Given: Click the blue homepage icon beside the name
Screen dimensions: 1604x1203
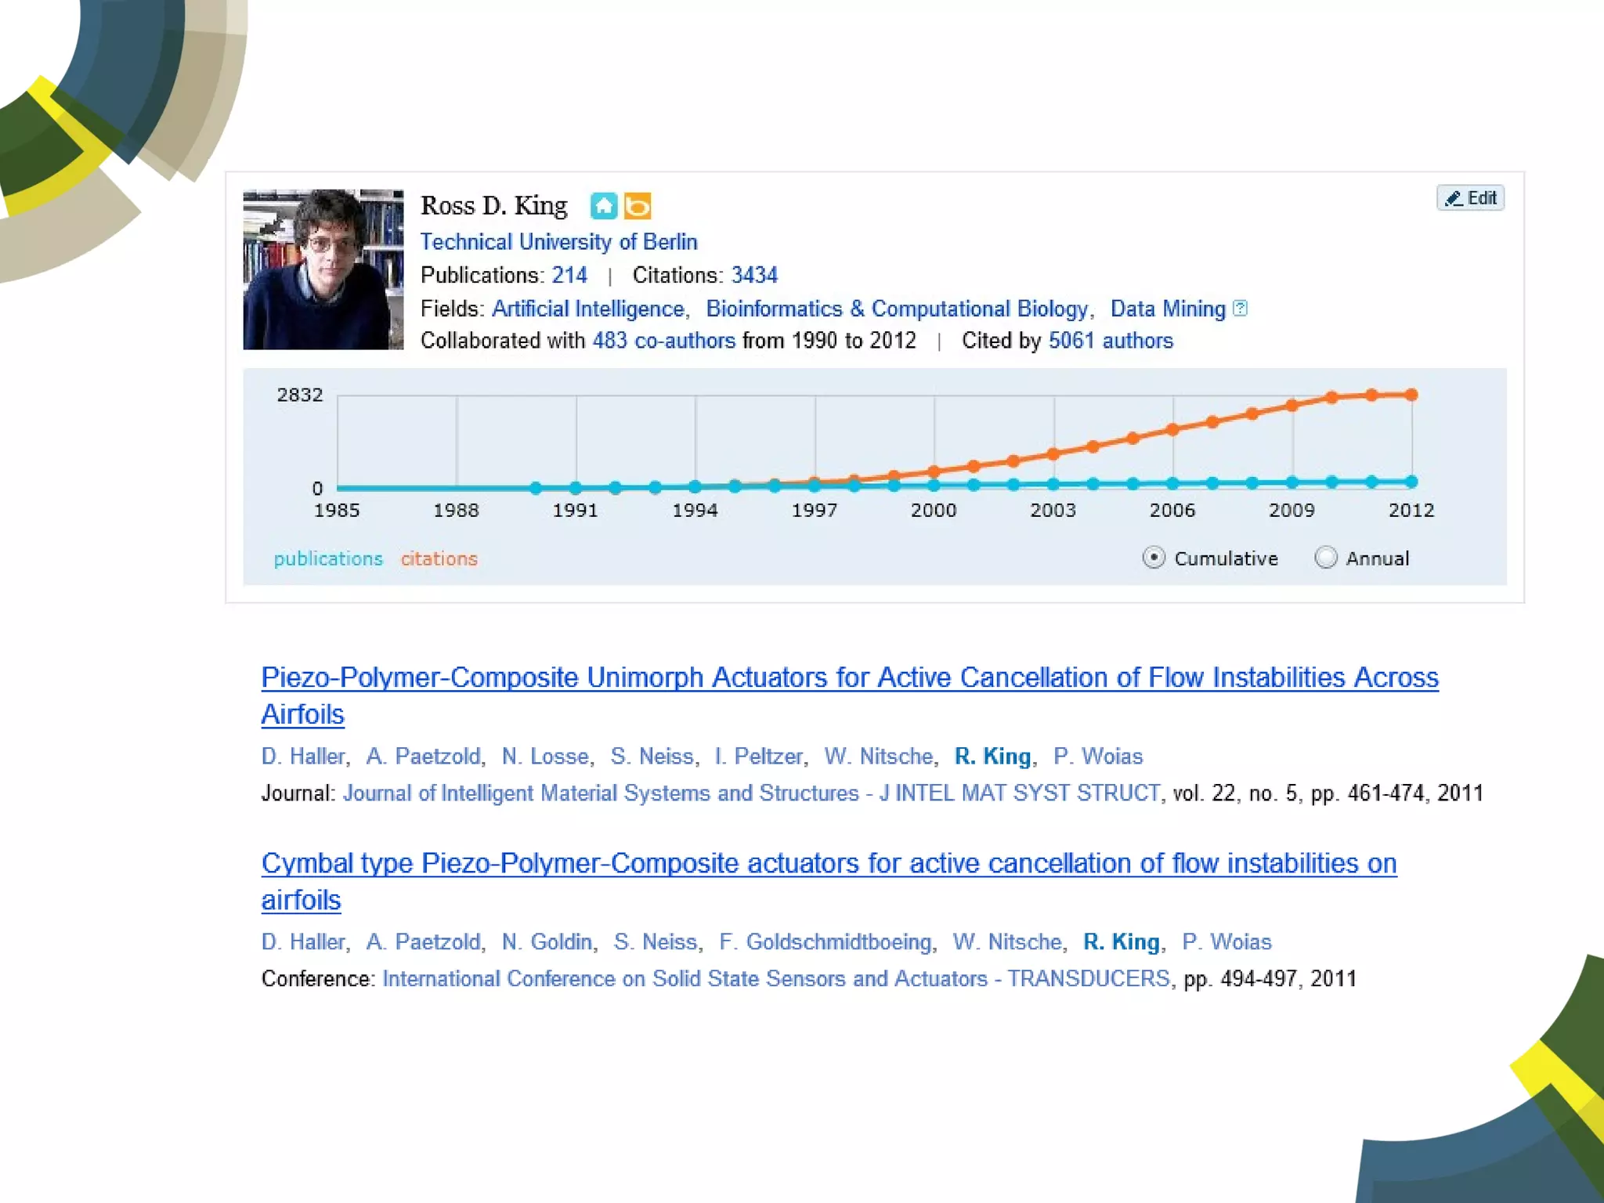Looking at the screenshot, I should pyautogui.click(x=603, y=206).
